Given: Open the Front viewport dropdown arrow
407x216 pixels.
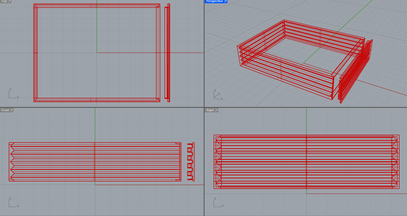Looking at the screenshot, I should pyautogui.click(x=12, y=110).
